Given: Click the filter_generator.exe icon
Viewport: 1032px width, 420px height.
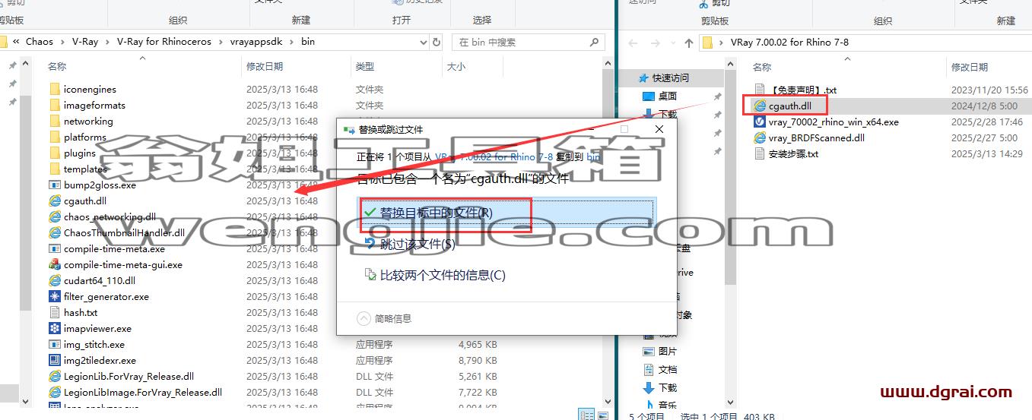Looking at the screenshot, I should pyautogui.click(x=55, y=296).
